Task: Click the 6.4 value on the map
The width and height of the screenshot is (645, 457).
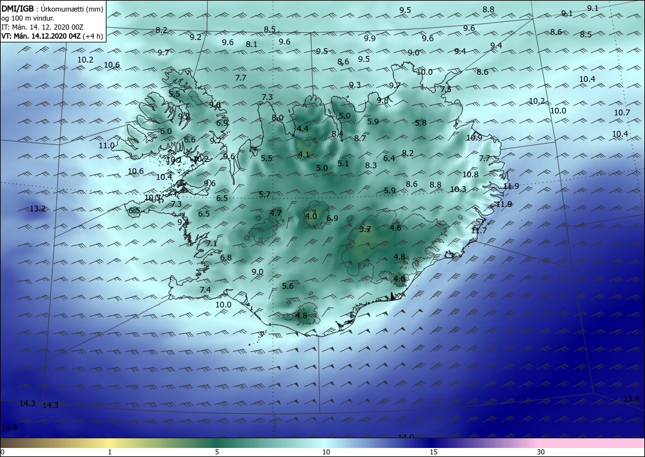Action: pyautogui.click(x=389, y=158)
